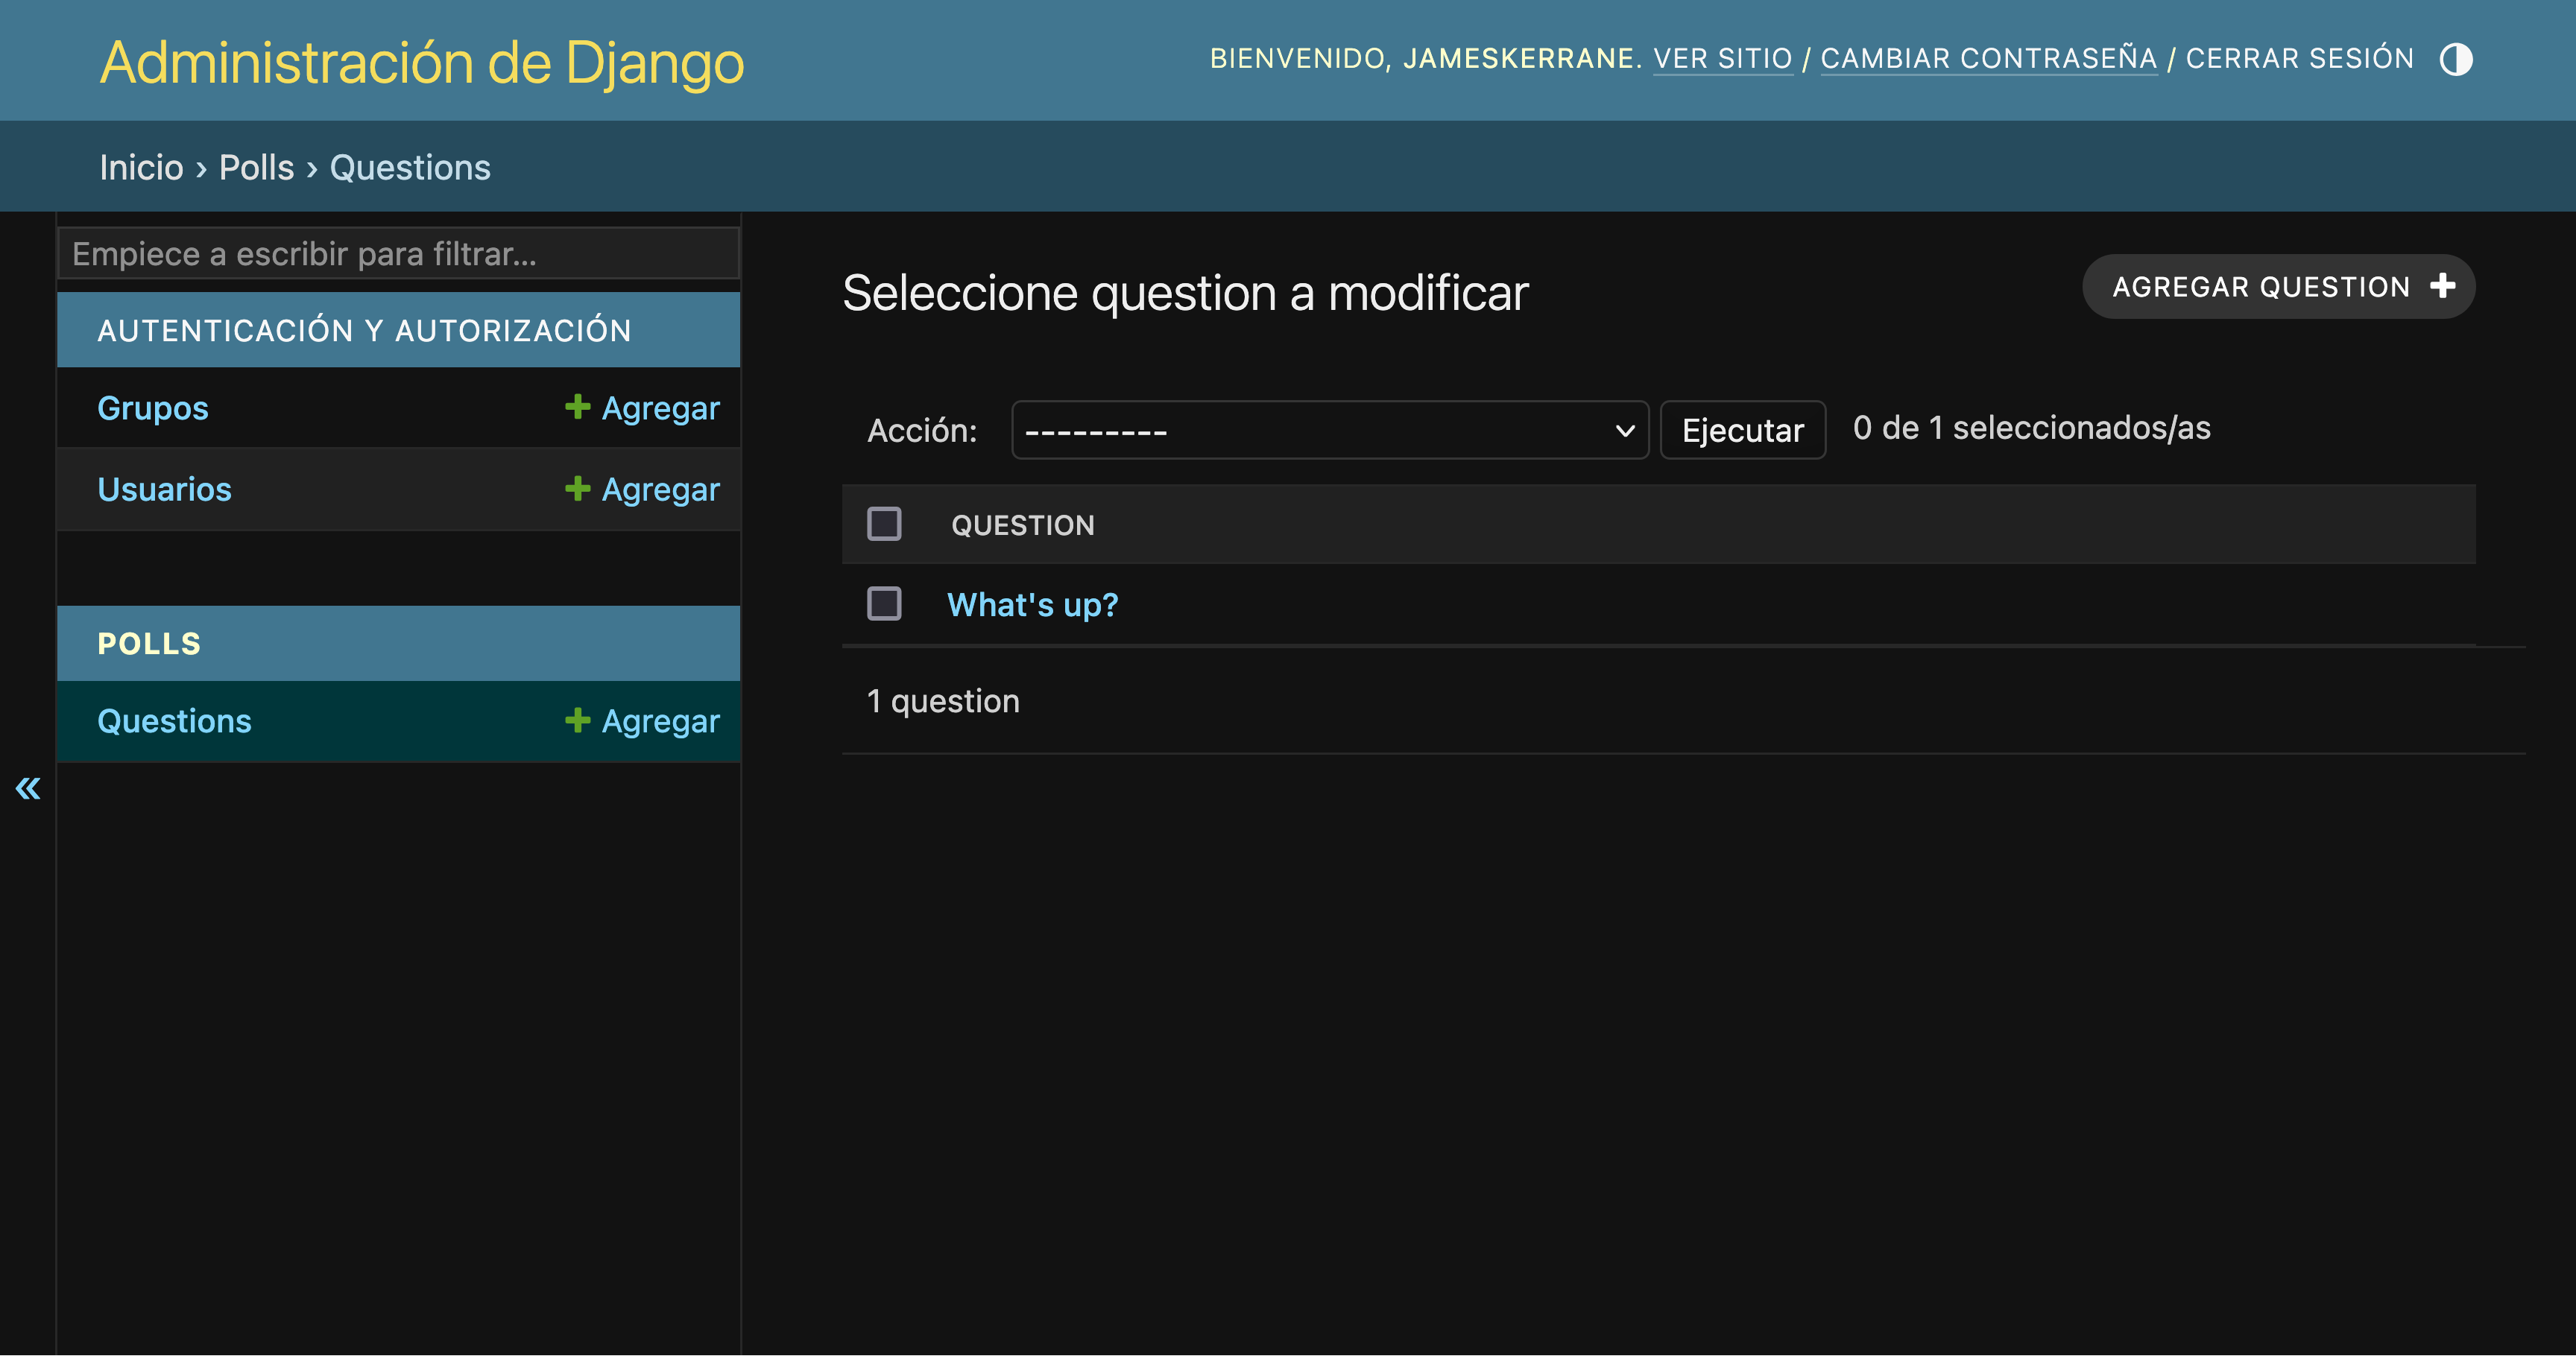Open the Acción dropdown menu
The width and height of the screenshot is (2576, 1356).
tap(1329, 431)
